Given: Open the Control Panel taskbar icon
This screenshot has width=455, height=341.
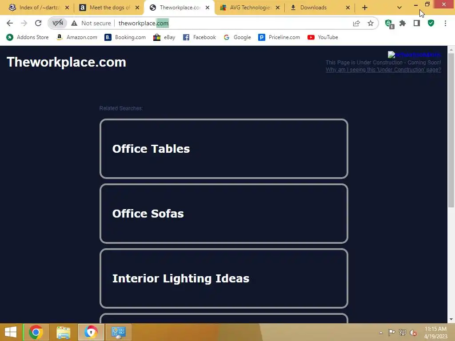Looking at the screenshot, I should tap(118, 332).
